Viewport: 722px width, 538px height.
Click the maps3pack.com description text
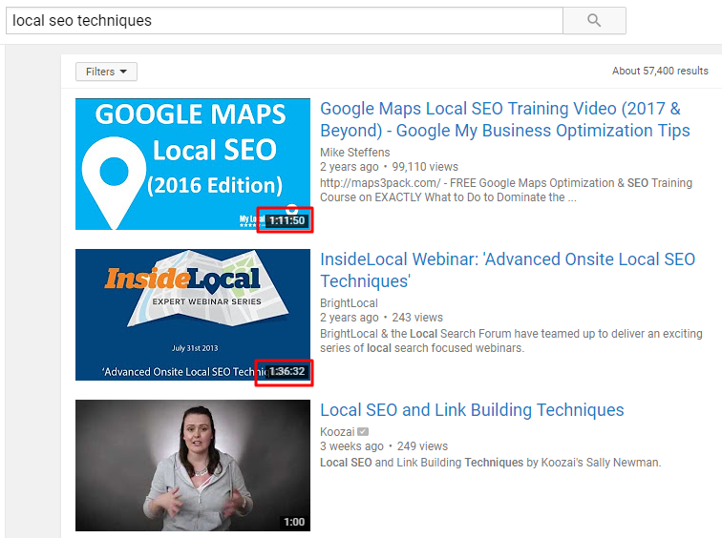506,191
